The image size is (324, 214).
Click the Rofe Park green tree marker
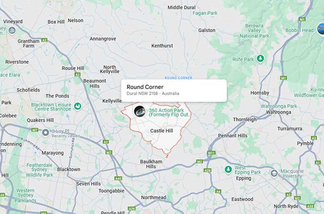[x=261, y=59]
